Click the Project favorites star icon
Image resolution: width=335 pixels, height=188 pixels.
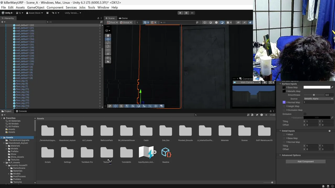[266, 115]
